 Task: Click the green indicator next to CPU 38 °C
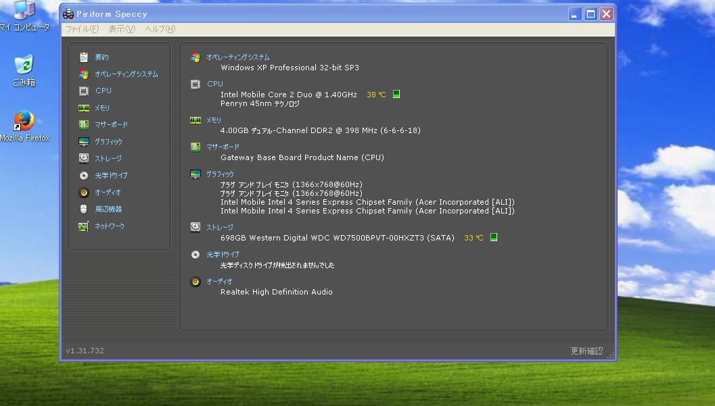396,94
